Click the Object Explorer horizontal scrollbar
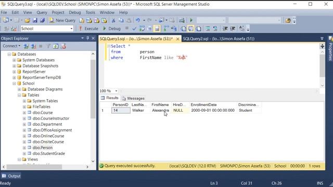This screenshot has width=333, height=187. click(34, 167)
